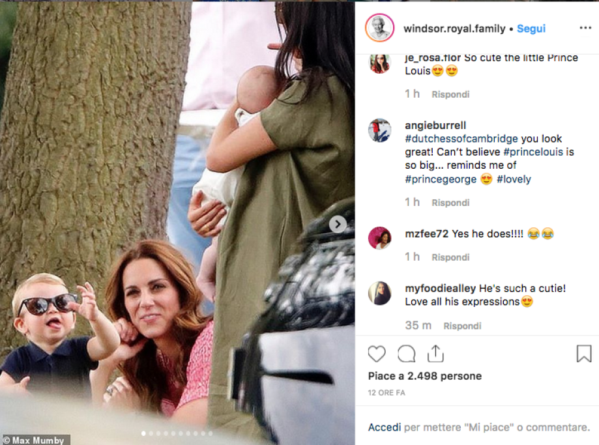Share the post using the share icon
The height and width of the screenshot is (445, 599).
pos(435,354)
